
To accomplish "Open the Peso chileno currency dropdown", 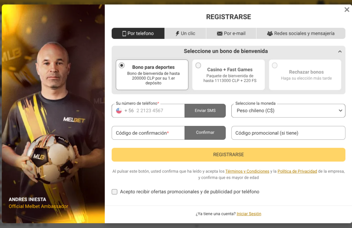I will click(x=288, y=111).
